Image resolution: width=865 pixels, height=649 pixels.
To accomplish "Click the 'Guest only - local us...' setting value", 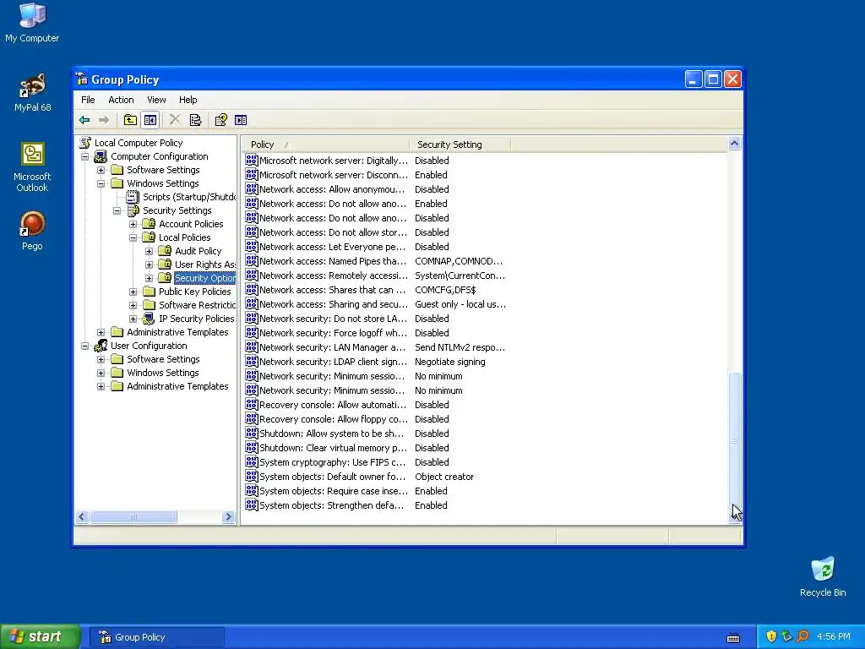I will coord(460,304).
